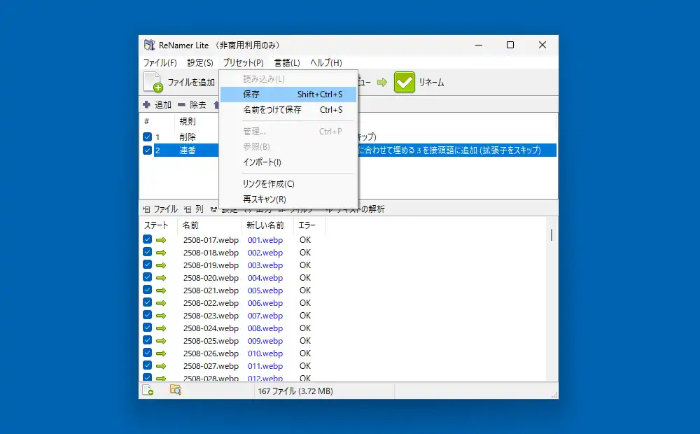Click the Add Files page icon in toolbar

point(153,82)
